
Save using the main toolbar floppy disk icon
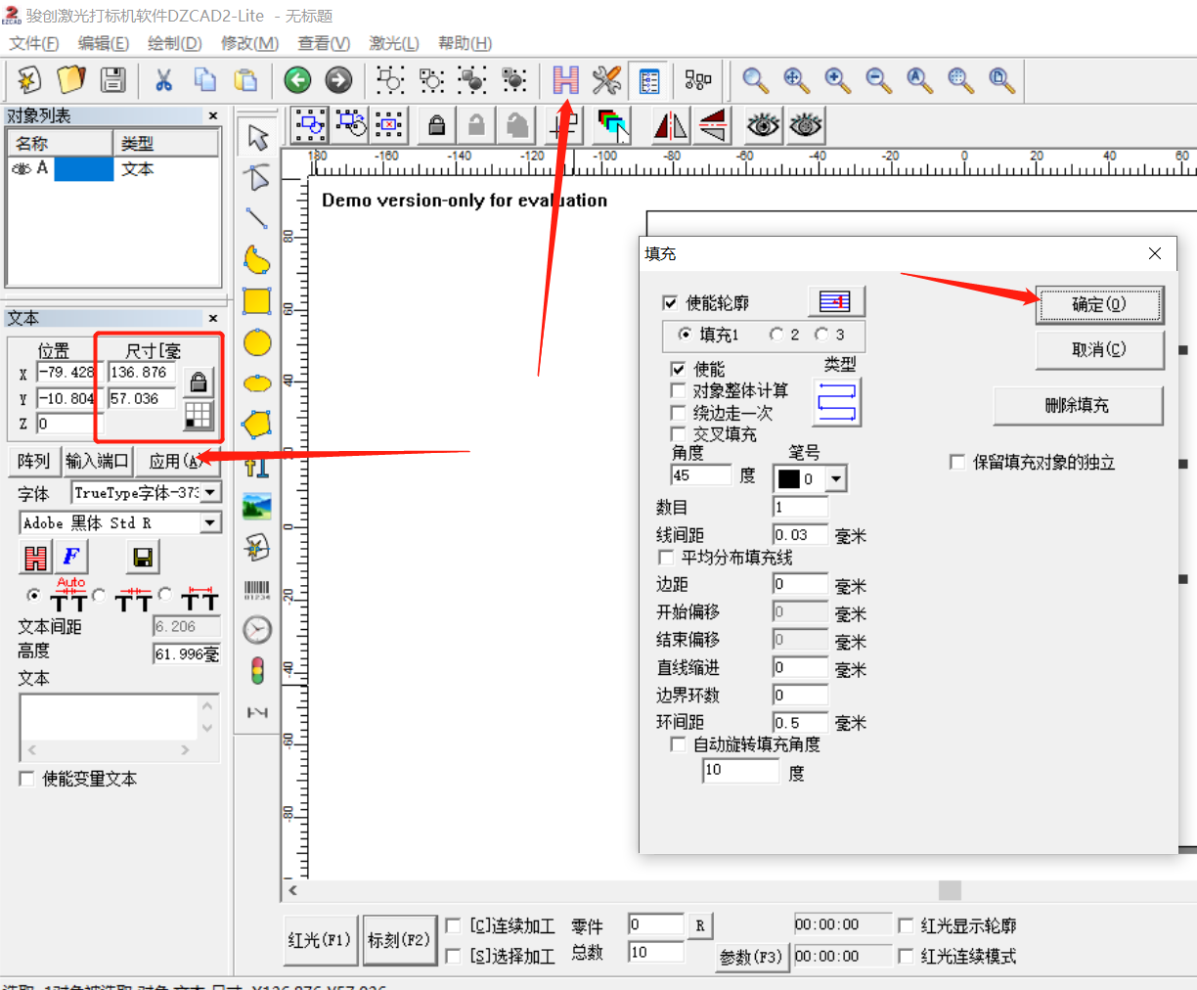coord(113,80)
